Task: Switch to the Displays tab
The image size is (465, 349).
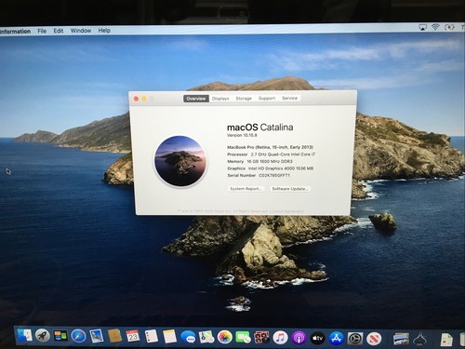Action: pyautogui.click(x=220, y=99)
